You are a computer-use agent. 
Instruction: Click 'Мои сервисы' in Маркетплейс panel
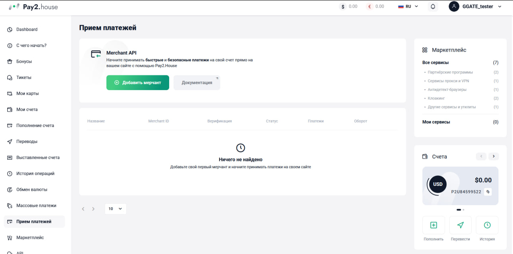coord(436,122)
